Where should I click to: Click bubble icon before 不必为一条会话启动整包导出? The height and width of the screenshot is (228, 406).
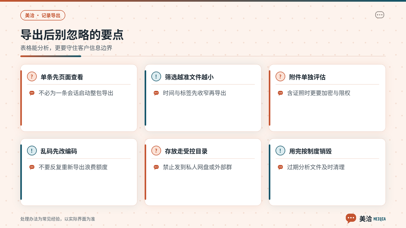click(32, 93)
